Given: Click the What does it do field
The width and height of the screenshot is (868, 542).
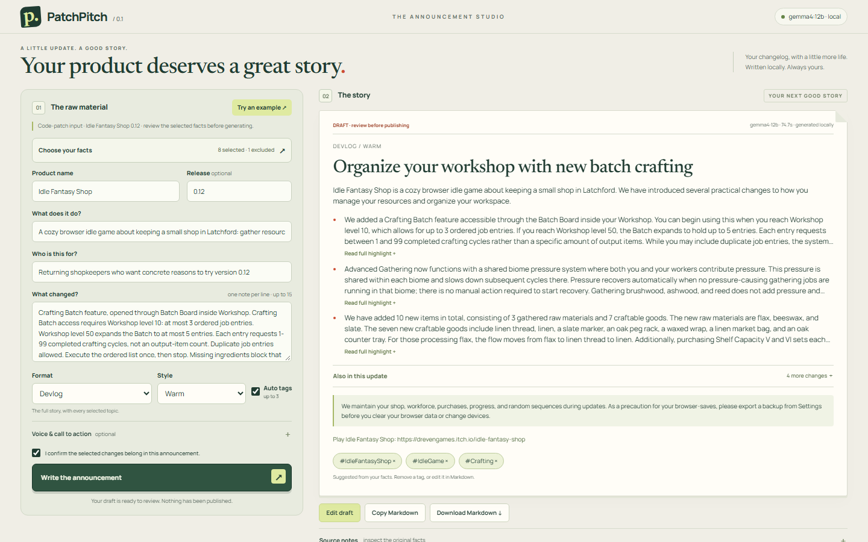Looking at the screenshot, I should tap(162, 232).
